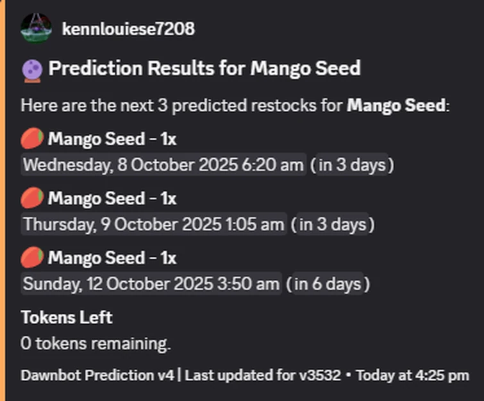The image size is (484, 401).
Task: Select the Sunday, 12 October 2025 3:50 am timestamp
Action: 151,284
